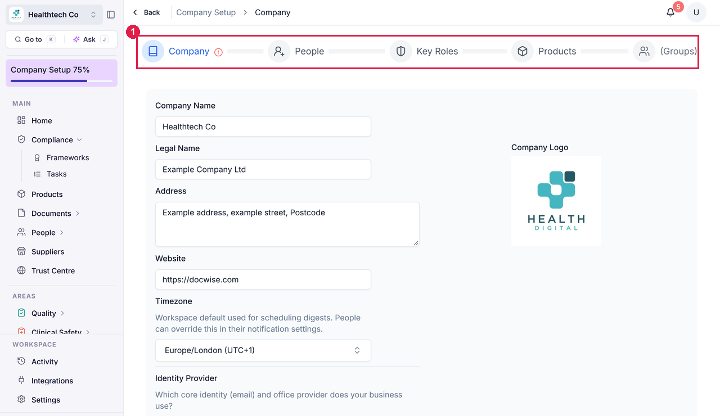This screenshot has height=416, width=720.
Task: Click the Integrations plug icon
Action: 21,380
